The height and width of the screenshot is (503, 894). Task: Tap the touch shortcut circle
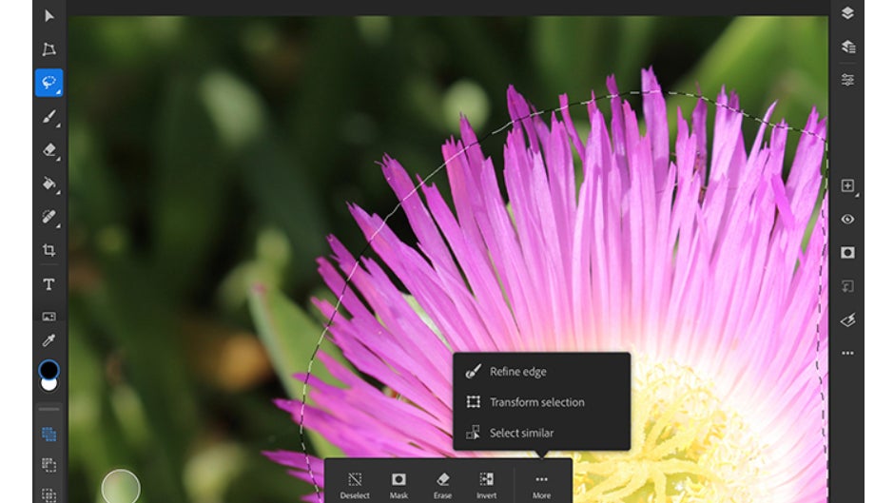(x=121, y=488)
